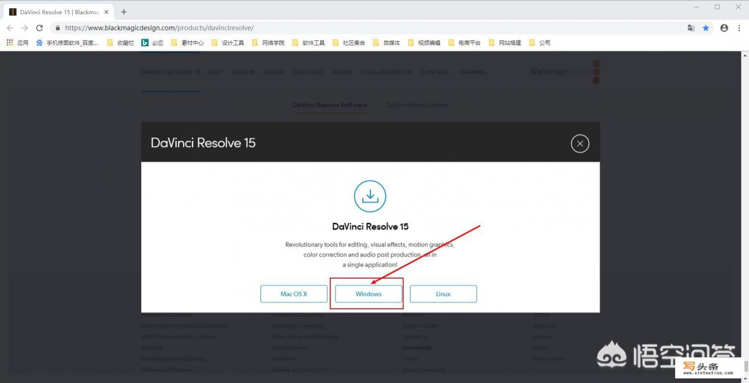Open the Chrome profile avatar icon

click(x=724, y=28)
